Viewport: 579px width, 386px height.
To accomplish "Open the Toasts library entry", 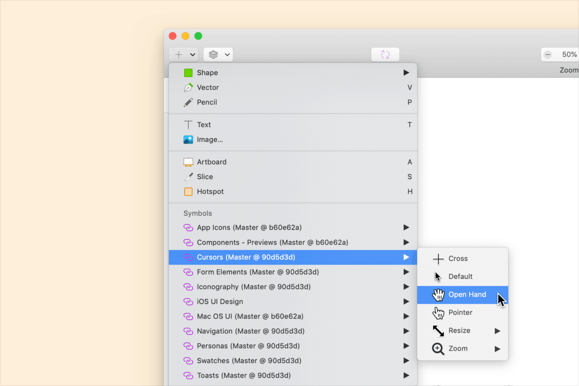I will click(293, 375).
